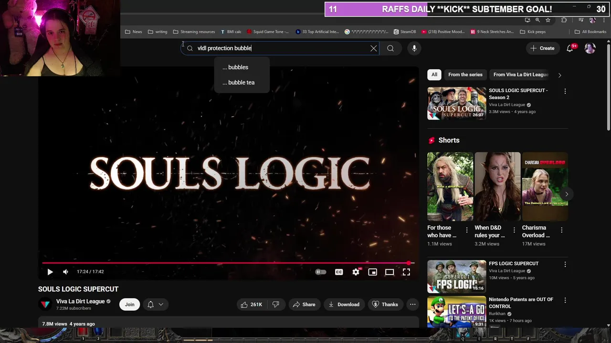Play the Souls Logic video
The height and width of the screenshot is (343, 611).
(50, 272)
